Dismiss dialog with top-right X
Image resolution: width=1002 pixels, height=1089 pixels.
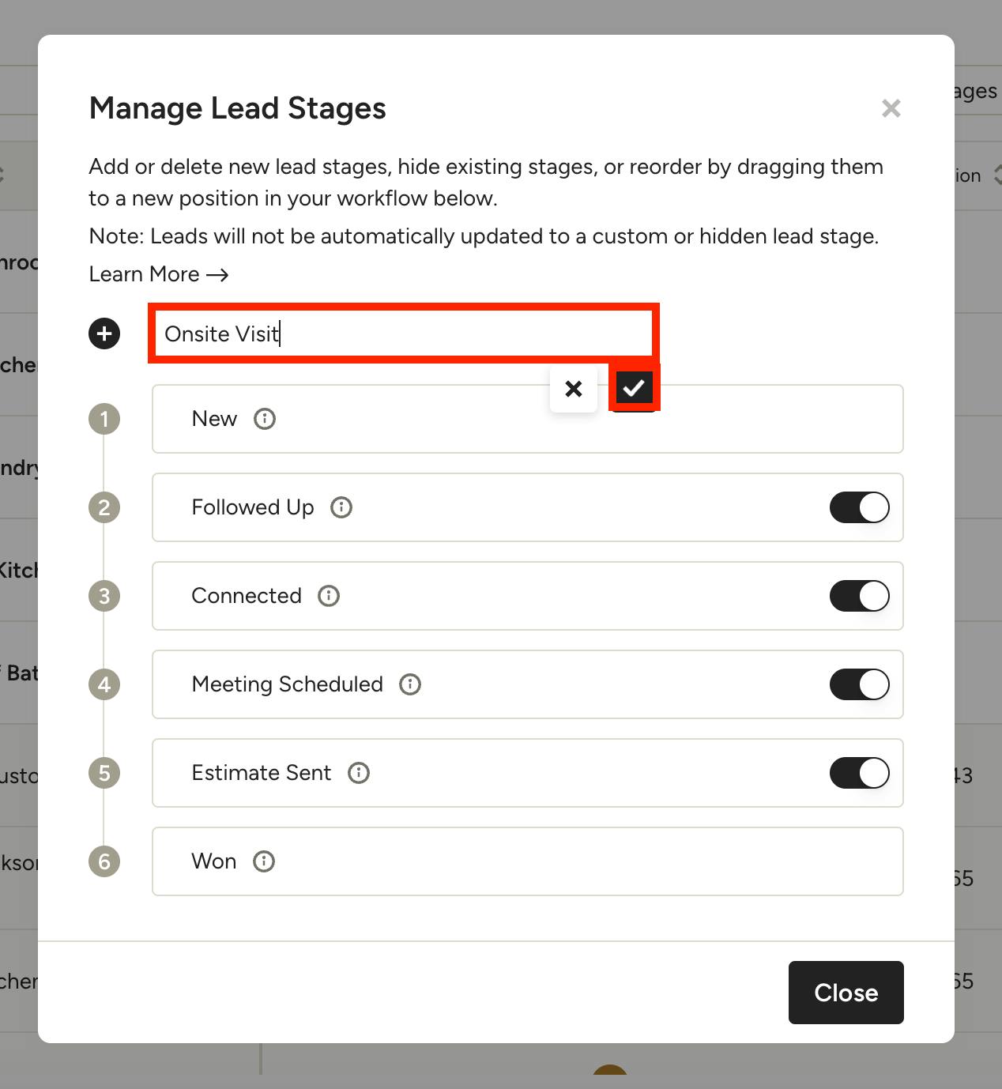(891, 108)
